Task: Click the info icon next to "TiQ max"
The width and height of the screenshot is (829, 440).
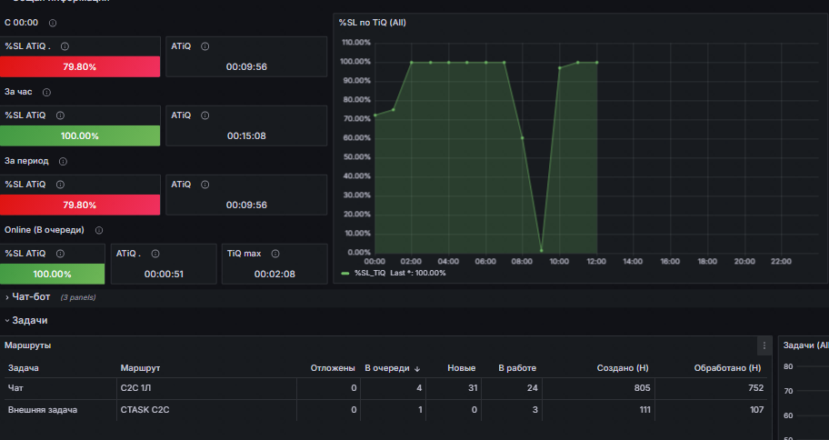Action: click(275, 254)
